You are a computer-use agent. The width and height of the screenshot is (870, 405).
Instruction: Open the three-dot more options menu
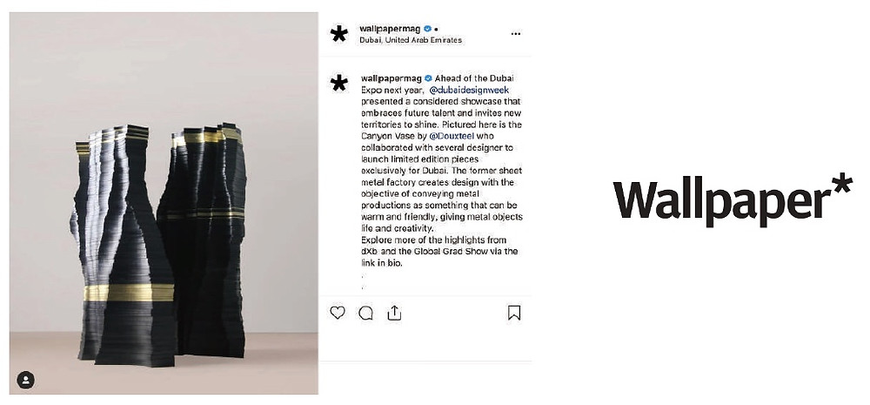coord(515,34)
